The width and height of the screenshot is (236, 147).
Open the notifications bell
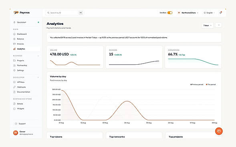point(220,13)
